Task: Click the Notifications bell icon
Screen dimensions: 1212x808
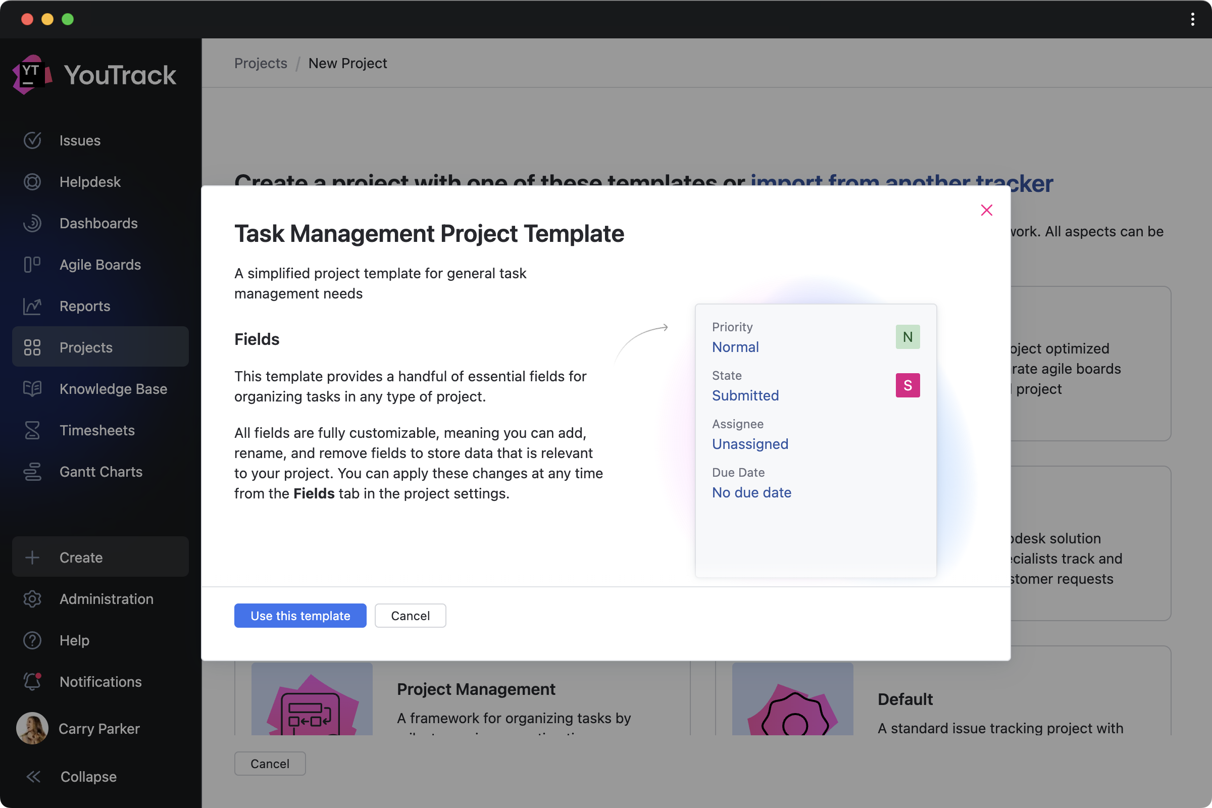Action: tap(32, 681)
